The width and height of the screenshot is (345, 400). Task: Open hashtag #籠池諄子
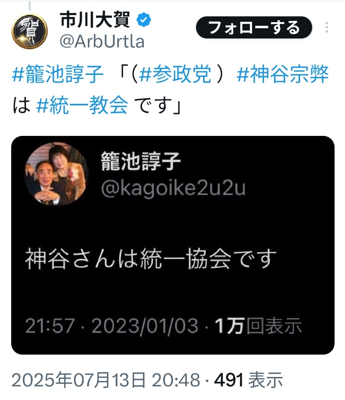click(x=58, y=74)
